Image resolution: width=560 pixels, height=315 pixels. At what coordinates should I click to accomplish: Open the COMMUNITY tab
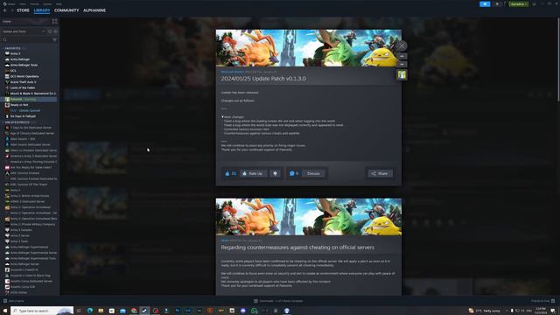(x=66, y=10)
